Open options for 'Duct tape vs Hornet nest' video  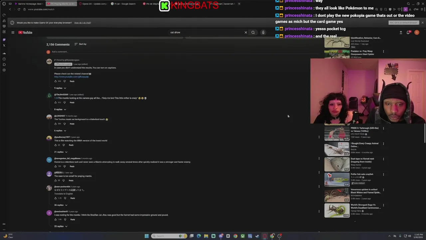(x=383, y=159)
